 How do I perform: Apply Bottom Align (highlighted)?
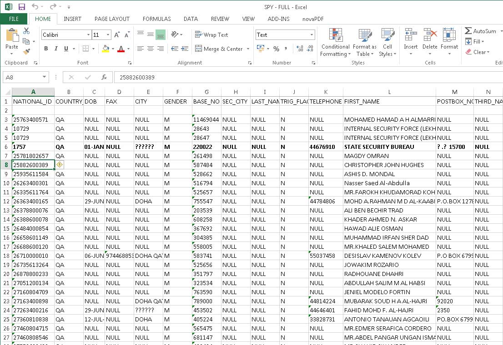[161, 34]
